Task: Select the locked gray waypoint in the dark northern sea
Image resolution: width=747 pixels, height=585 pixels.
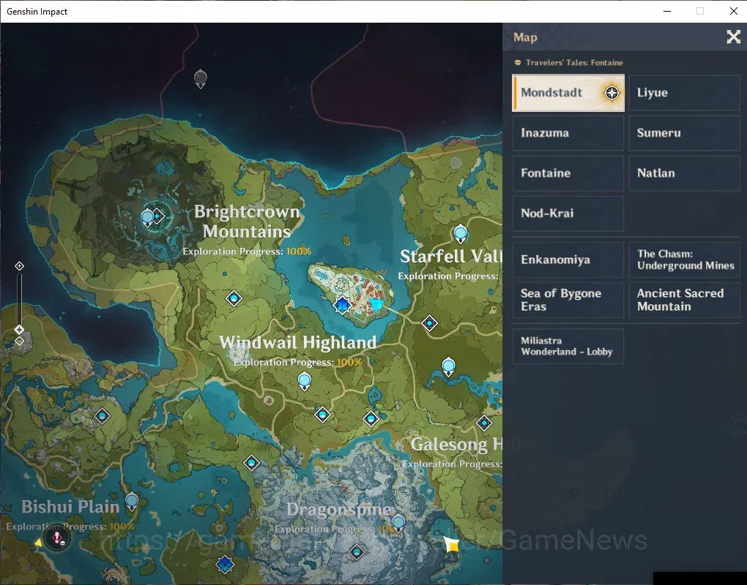Action: tap(201, 78)
